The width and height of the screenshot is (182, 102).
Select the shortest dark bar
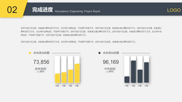point(127,80)
